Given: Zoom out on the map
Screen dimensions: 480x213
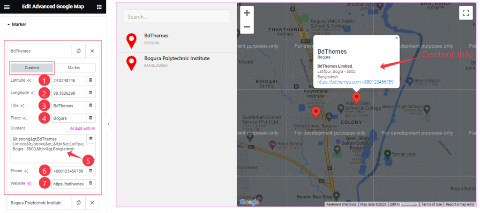Looking at the screenshot, I should click(247, 27).
